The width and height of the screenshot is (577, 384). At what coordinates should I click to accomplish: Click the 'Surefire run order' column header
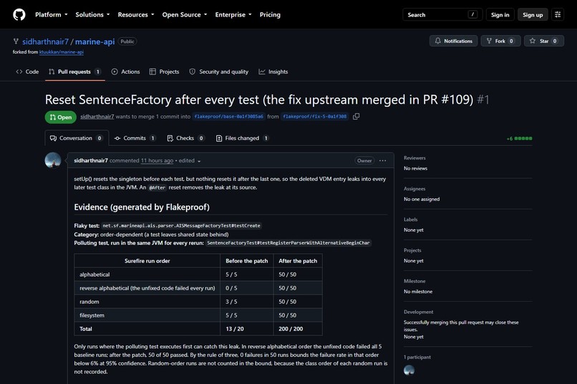point(147,261)
